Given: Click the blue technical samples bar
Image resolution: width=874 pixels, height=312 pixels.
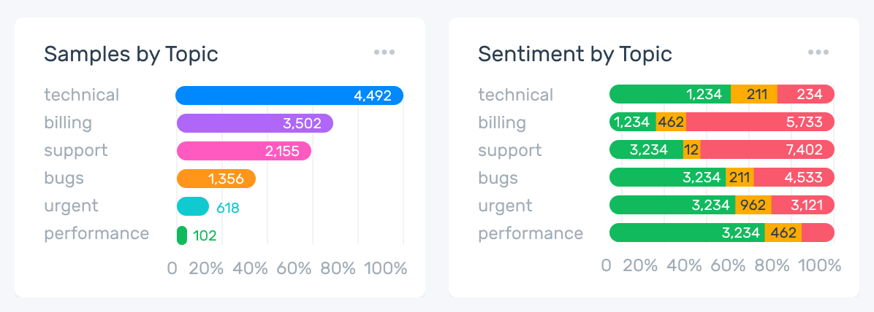Looking at the screenshot, I should 289,95.
